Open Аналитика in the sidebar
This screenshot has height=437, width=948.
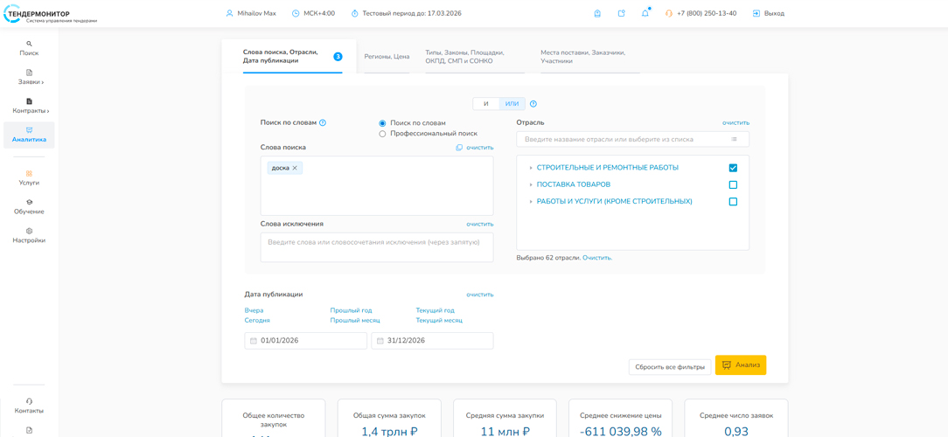(x=29, y=135)
